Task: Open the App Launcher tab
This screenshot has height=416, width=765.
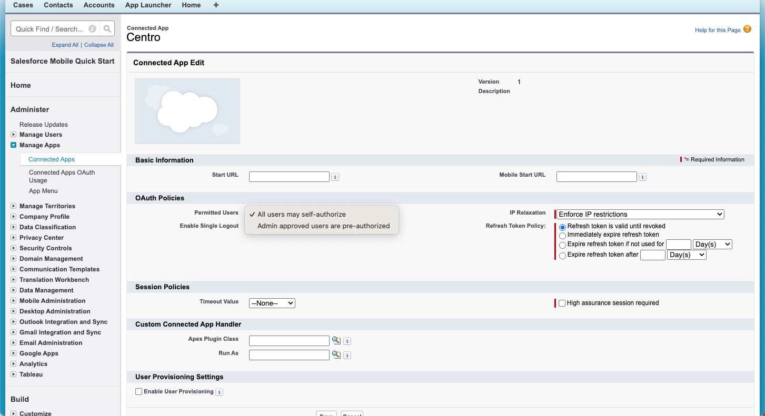Action: [x=148, y=5]
